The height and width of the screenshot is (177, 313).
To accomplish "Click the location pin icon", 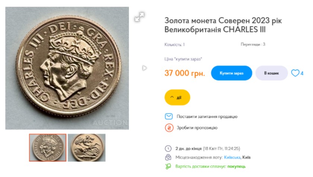I will (168, 157).
